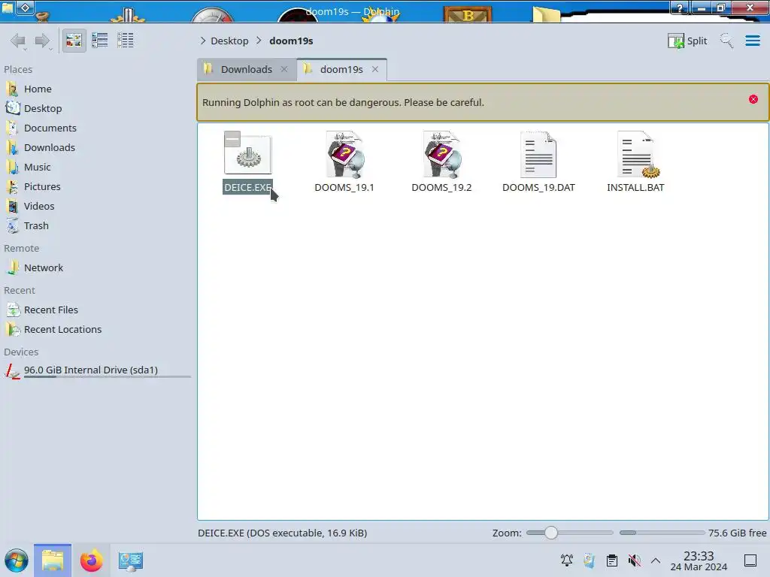The width and height of the screenshot is (770, 577).
Task: Open Dolphin search with magnifier icon
Action: click(727, 41)
